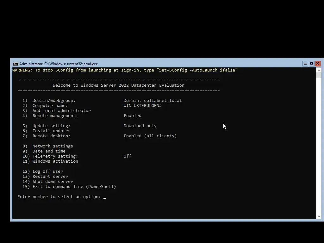This screenshot has height=243, width=324.
Task: Click the vertical scrollbar thumb
Action: pyautogui.click(x=319, y=75)
